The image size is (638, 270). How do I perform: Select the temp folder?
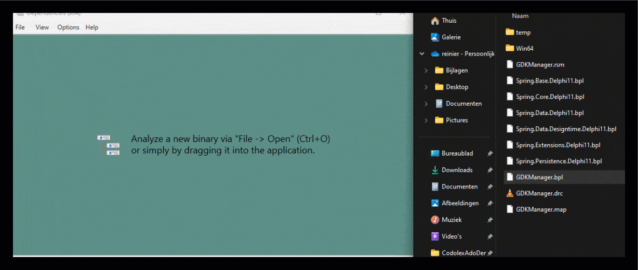pos(523,32)
